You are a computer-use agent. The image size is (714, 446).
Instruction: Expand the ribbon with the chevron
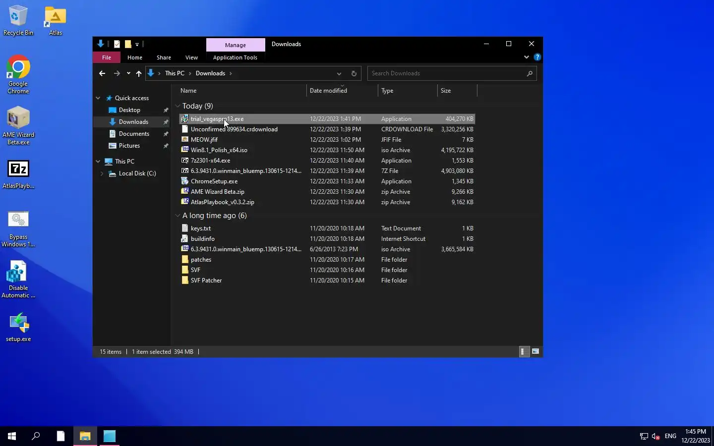tap(527, 57)
